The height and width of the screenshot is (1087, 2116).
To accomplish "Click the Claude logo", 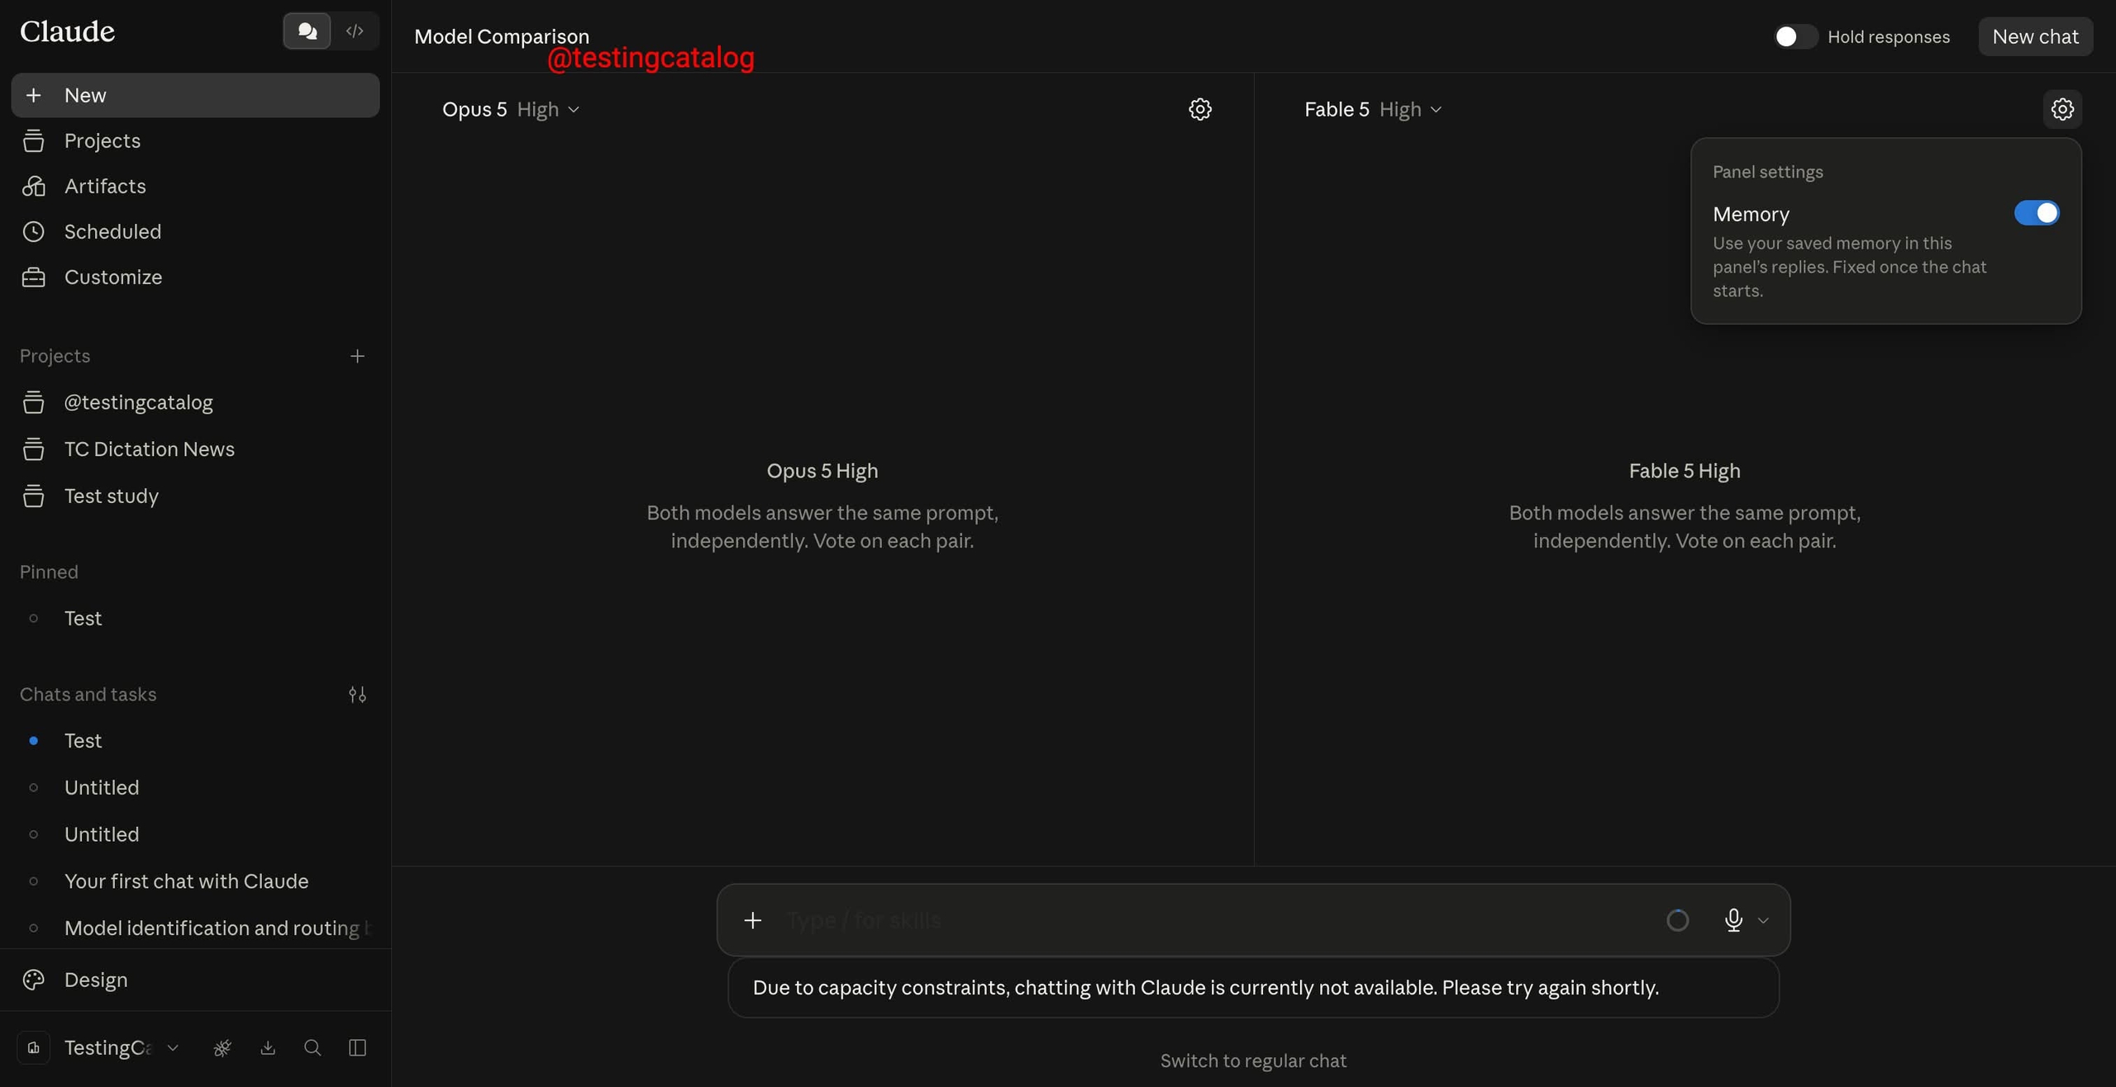I will [67, 31].
